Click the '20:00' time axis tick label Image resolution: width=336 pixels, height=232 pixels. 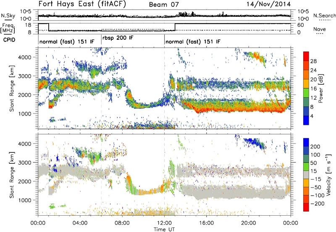point(248,223)
